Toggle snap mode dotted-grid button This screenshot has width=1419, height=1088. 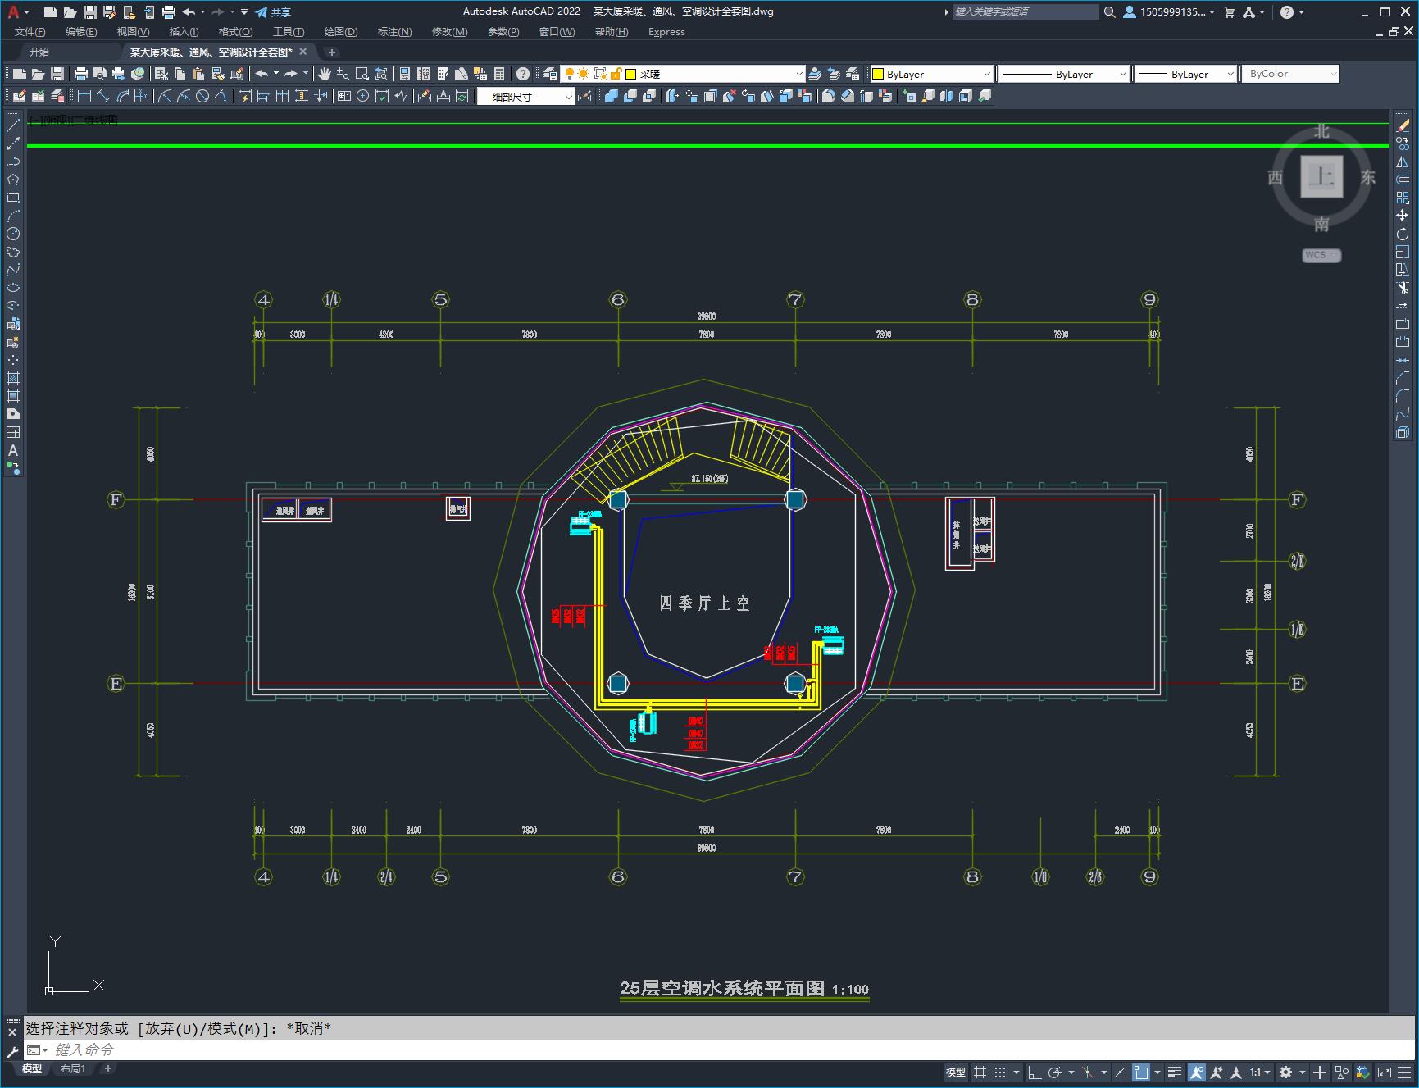click(x=1000, y=1072)
